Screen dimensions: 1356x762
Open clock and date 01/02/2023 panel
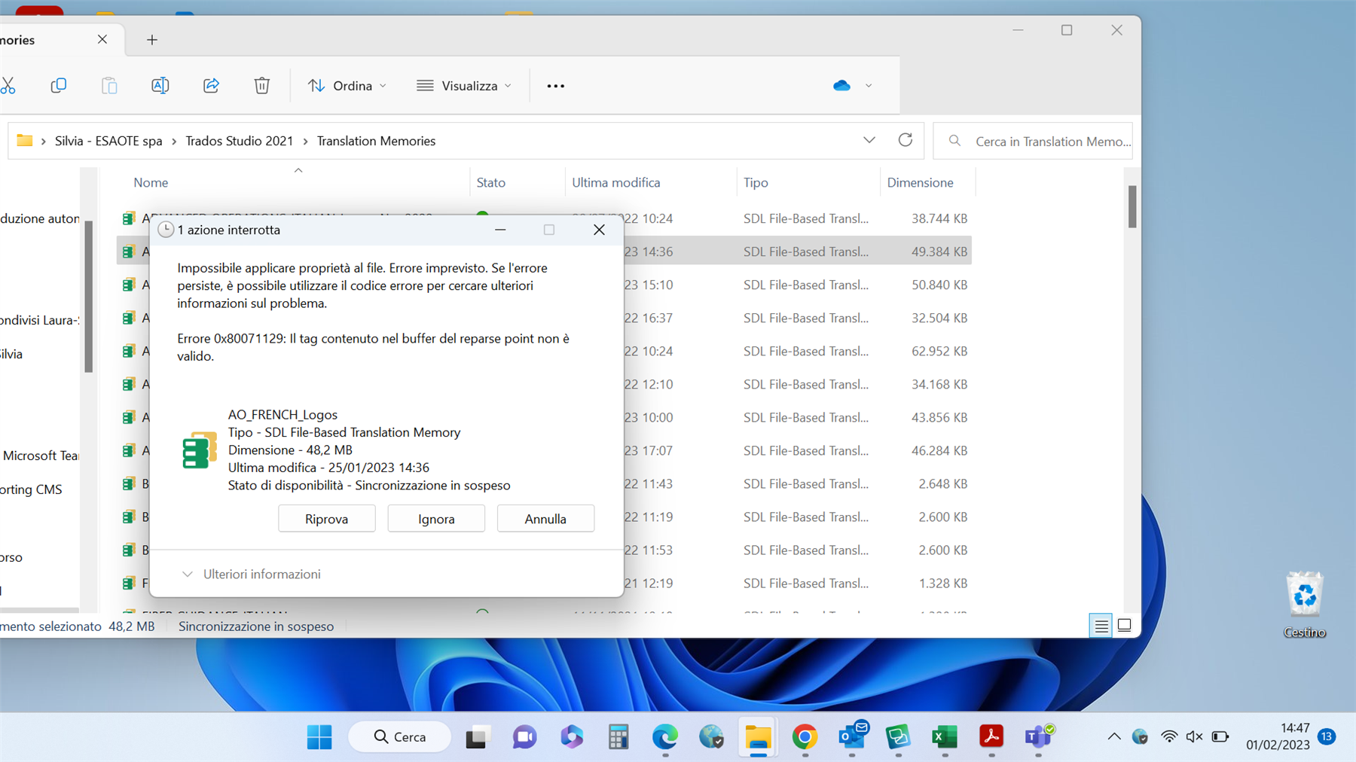[x=1278, y=736]
